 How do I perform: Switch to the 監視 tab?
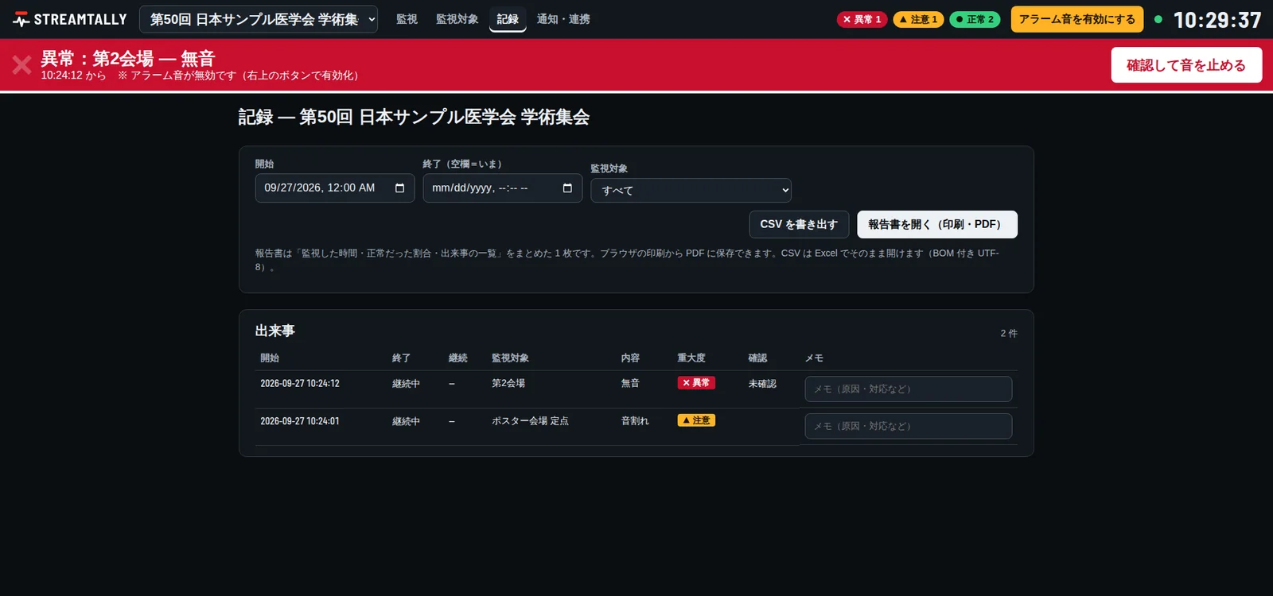407,19
